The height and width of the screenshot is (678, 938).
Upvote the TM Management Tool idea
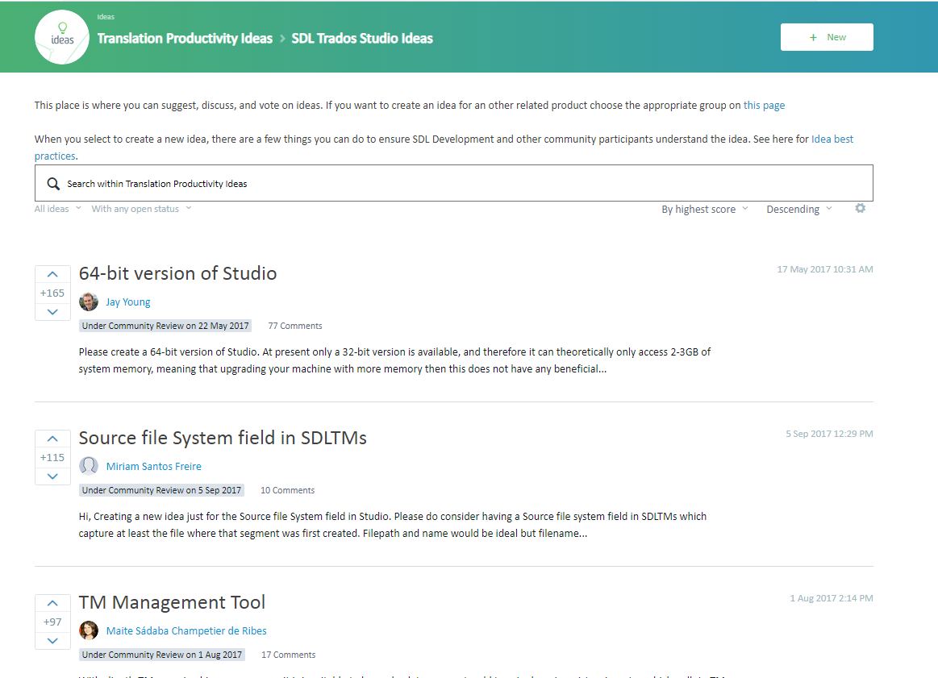[x=52, y=603]
